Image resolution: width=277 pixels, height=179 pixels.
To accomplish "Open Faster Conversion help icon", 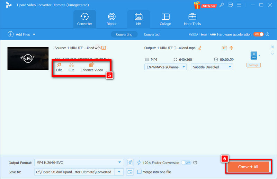I will (195, 163).
